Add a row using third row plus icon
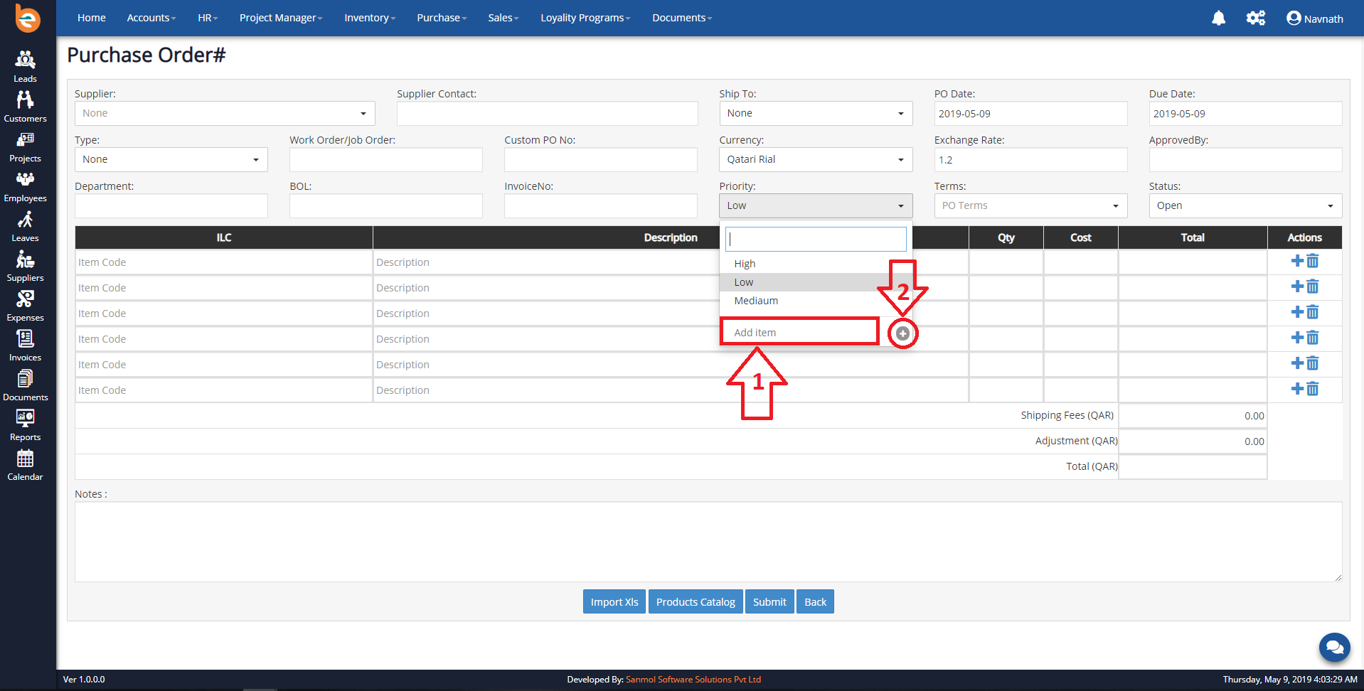This screenshot has height=691, width=1364. [1297, 312]
